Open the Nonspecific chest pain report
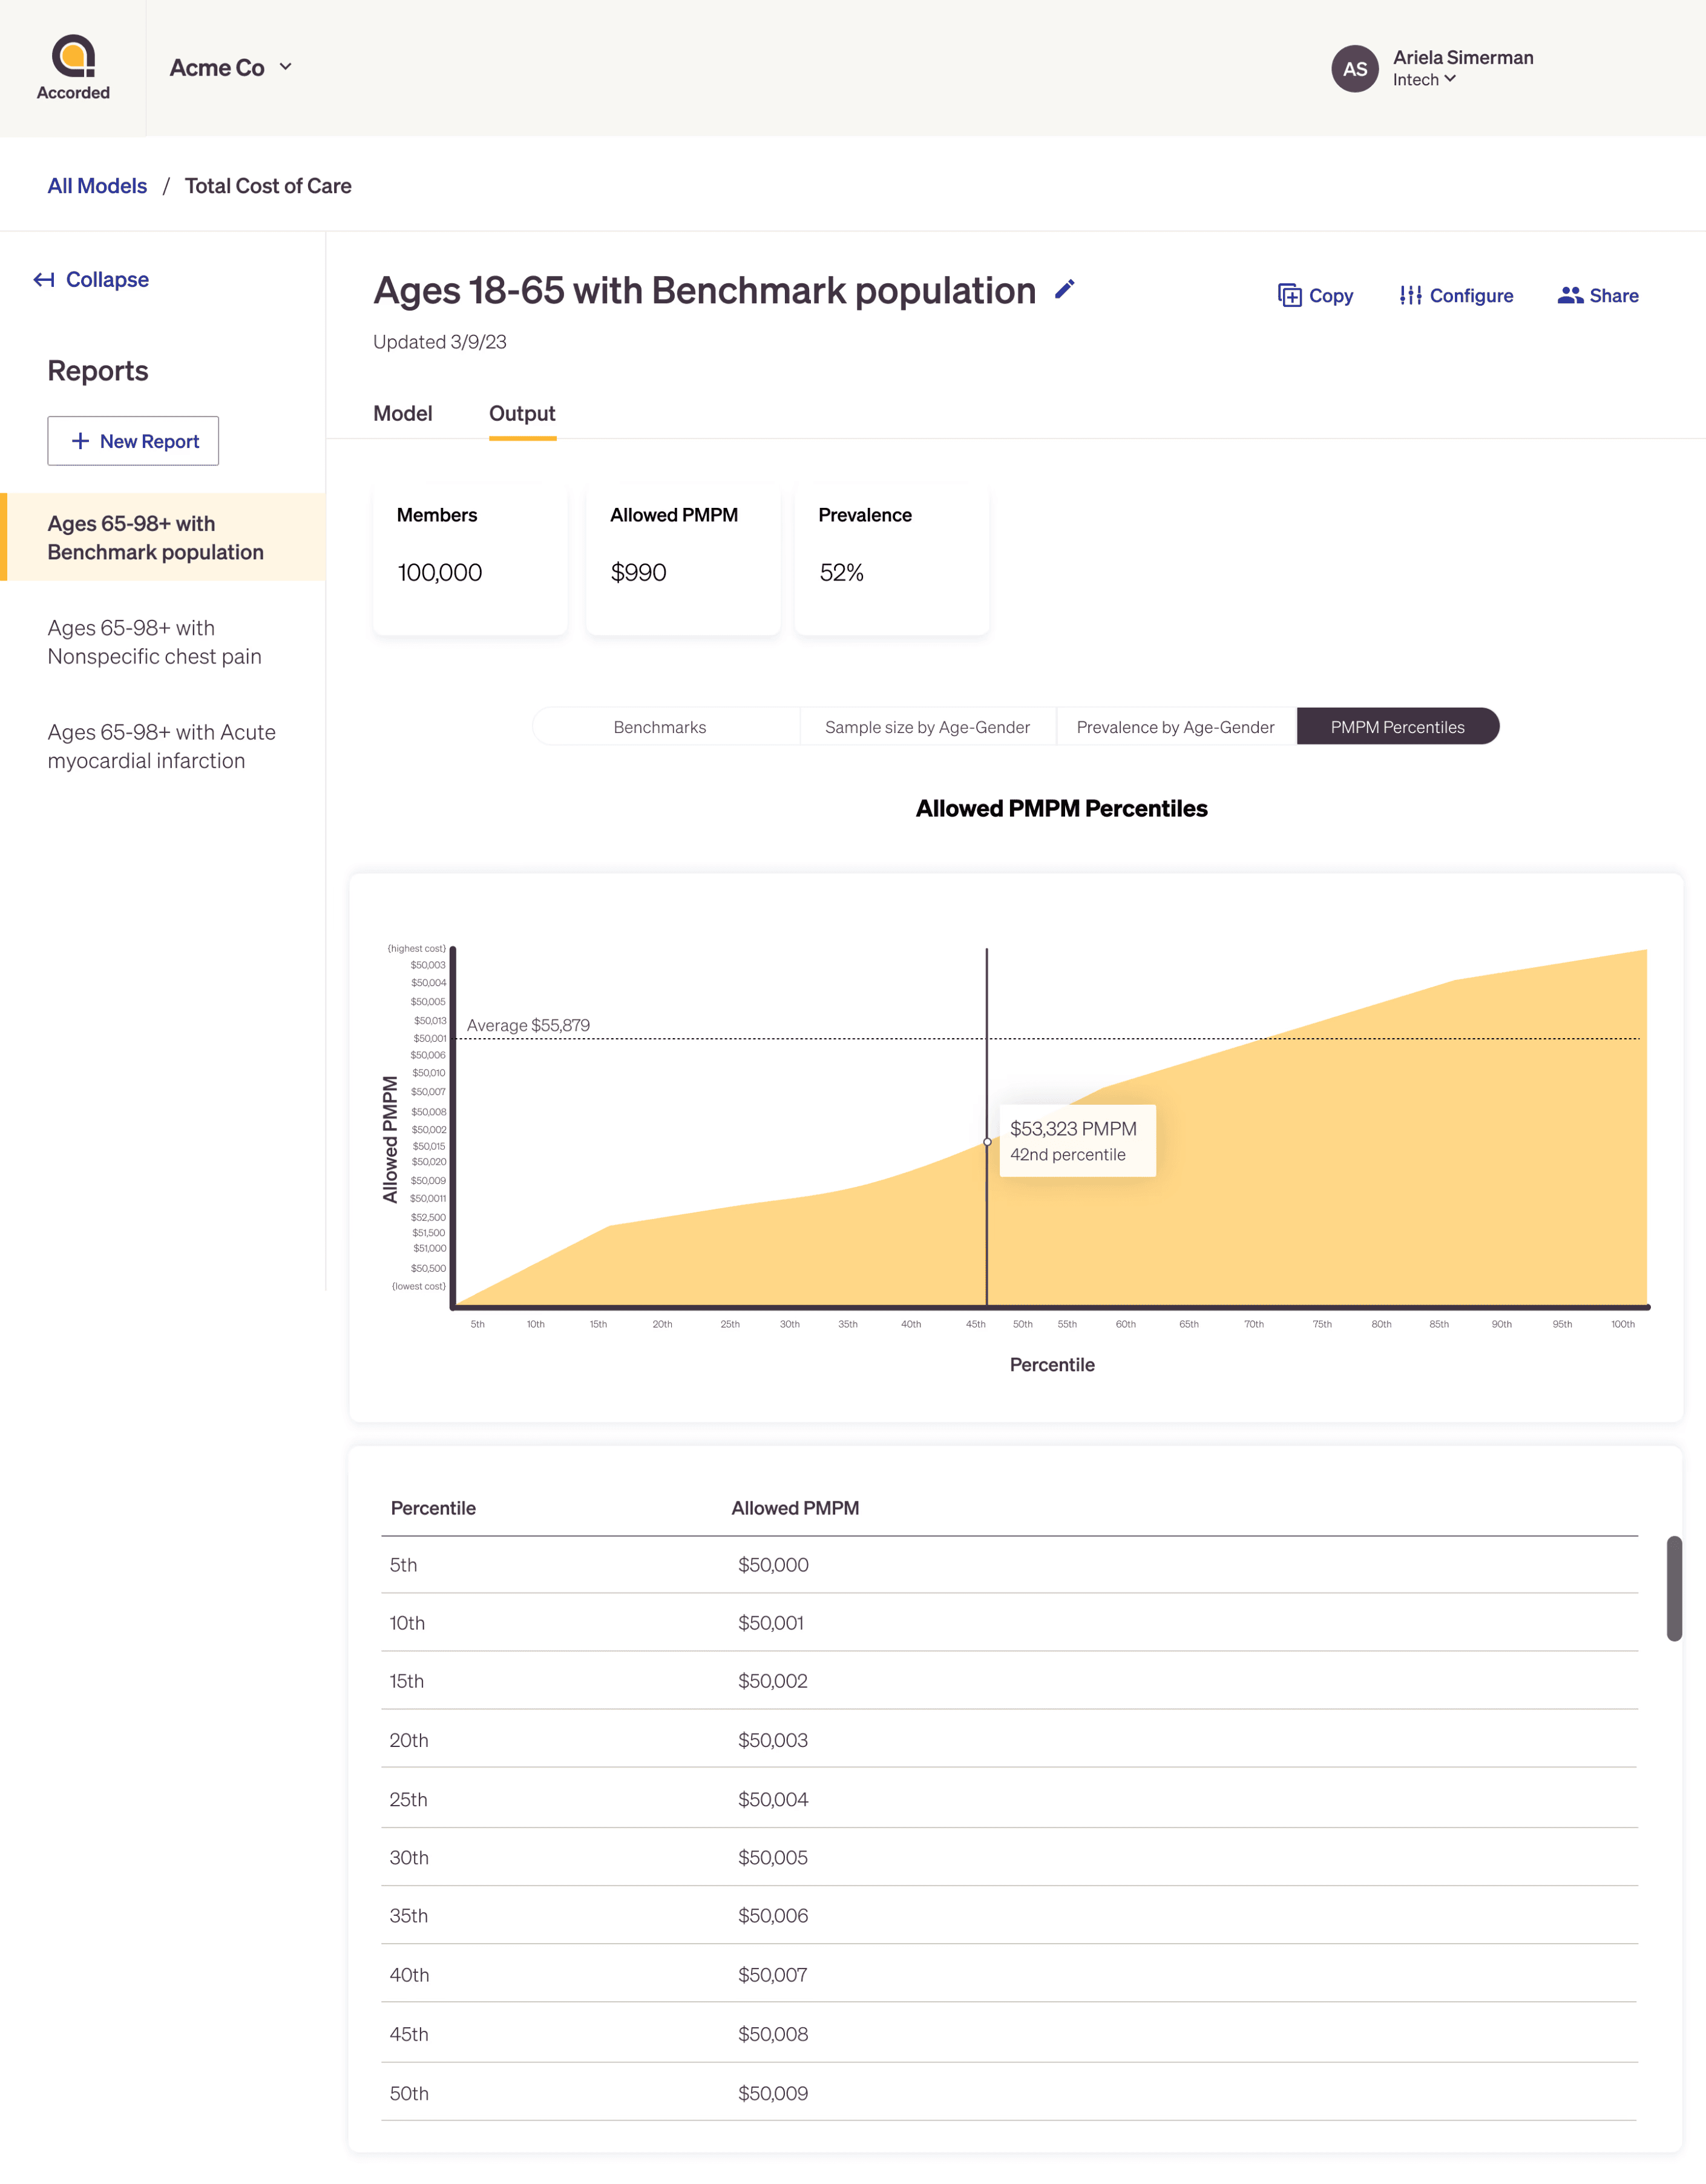The height and width of the screenshot is (2184, 1706). point(155,642)
